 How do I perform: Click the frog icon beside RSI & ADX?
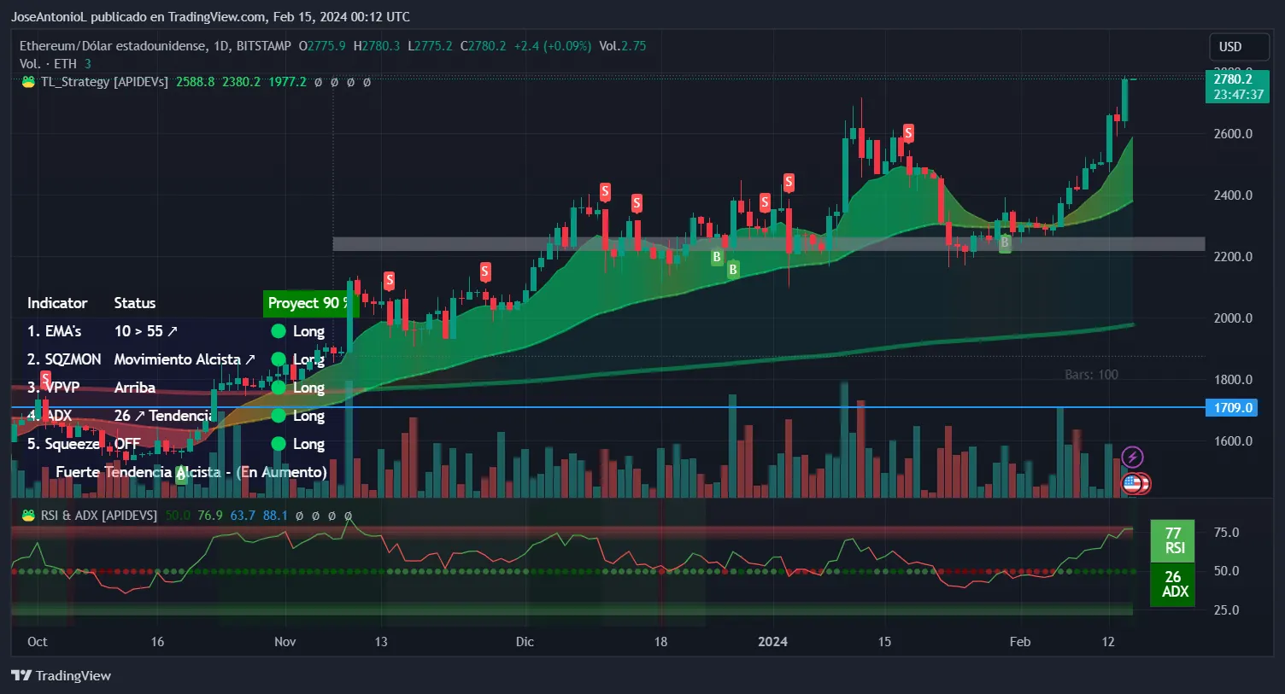pos(28,516)
